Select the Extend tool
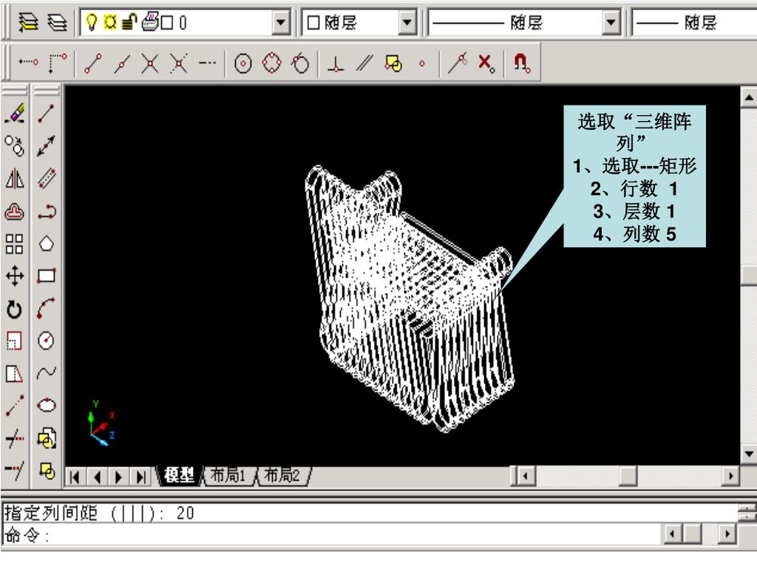The height and width of the screenshot is (567, 757). tap(15, 470)
